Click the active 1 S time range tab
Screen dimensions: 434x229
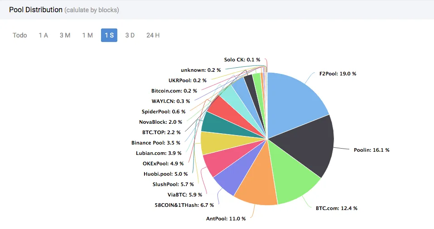(109, 35)
